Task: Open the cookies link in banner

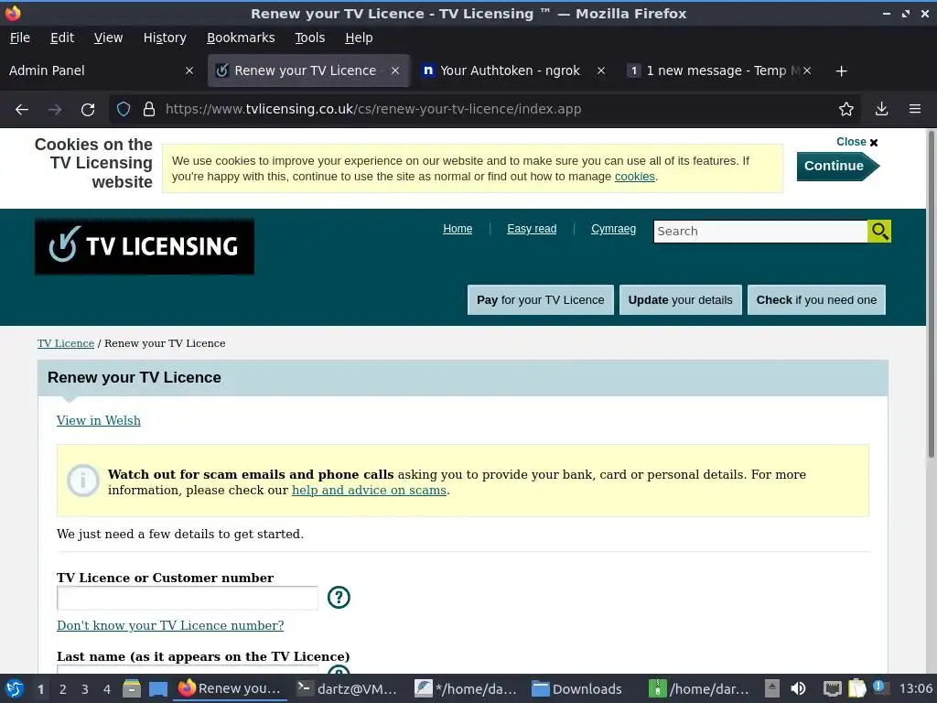Action: pos(635,177)
